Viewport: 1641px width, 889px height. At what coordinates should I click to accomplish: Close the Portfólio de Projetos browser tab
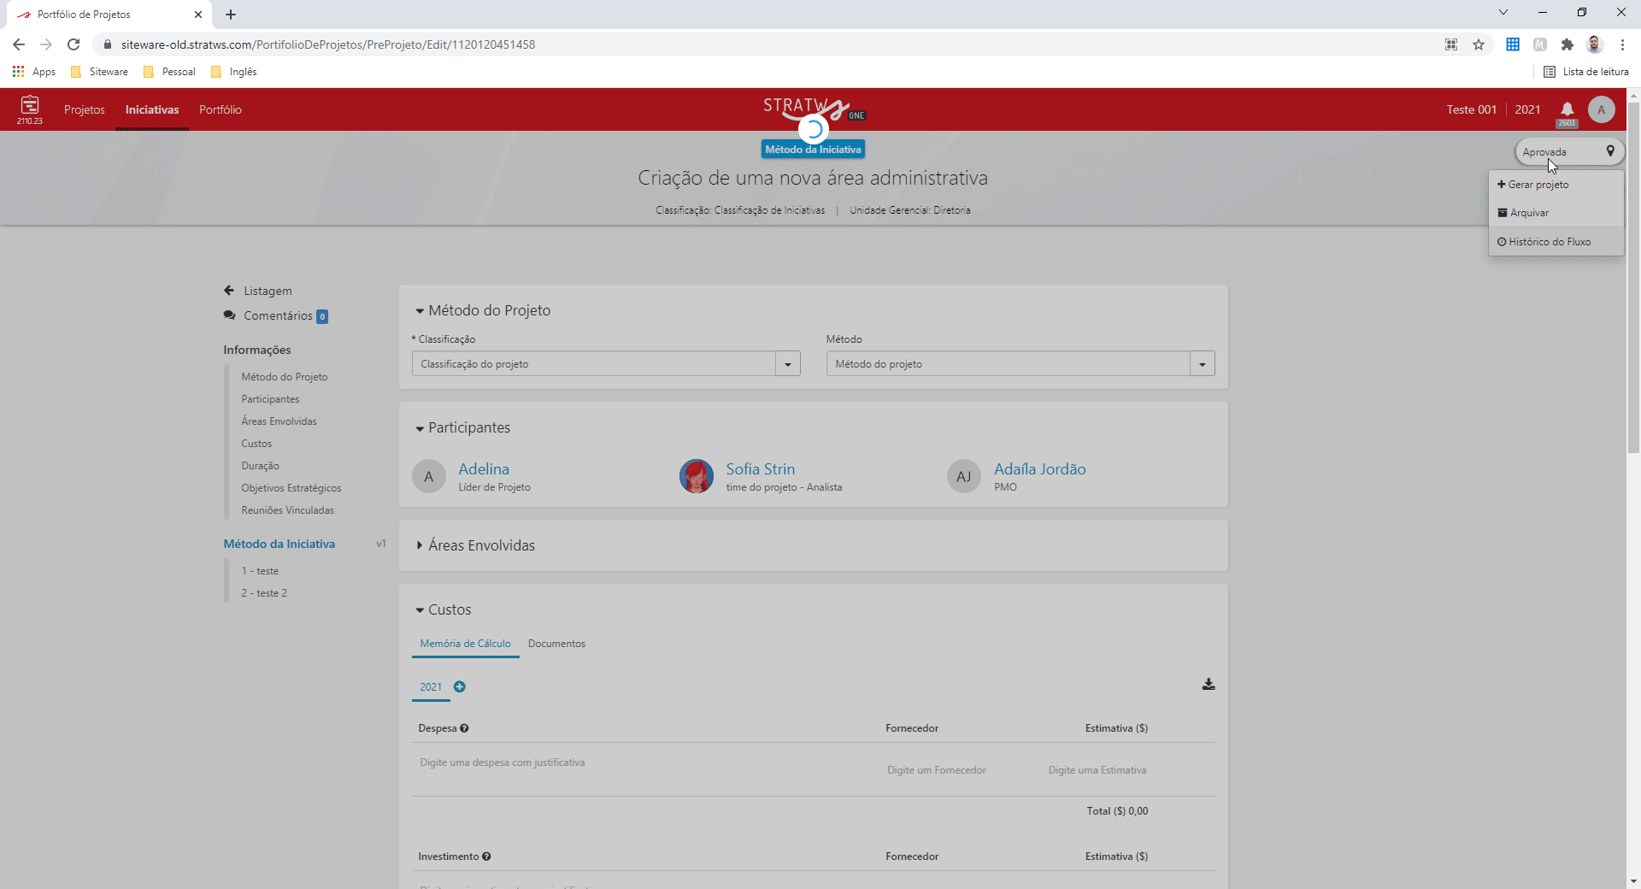pyautogui.click(x=198, y=15)
